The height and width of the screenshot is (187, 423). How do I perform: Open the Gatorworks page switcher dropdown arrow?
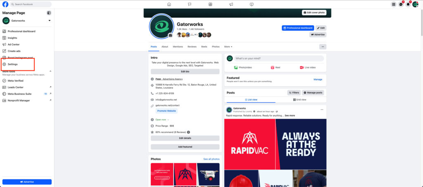point(50,21)
